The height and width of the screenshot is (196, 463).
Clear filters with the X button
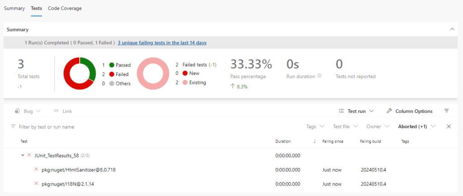click(449, 126)
